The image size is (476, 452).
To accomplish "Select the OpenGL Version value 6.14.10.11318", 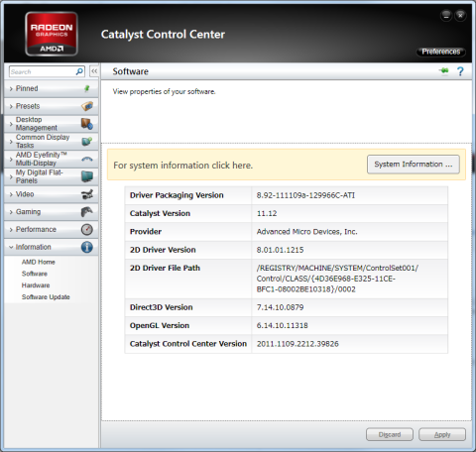I will coord(282,325).
